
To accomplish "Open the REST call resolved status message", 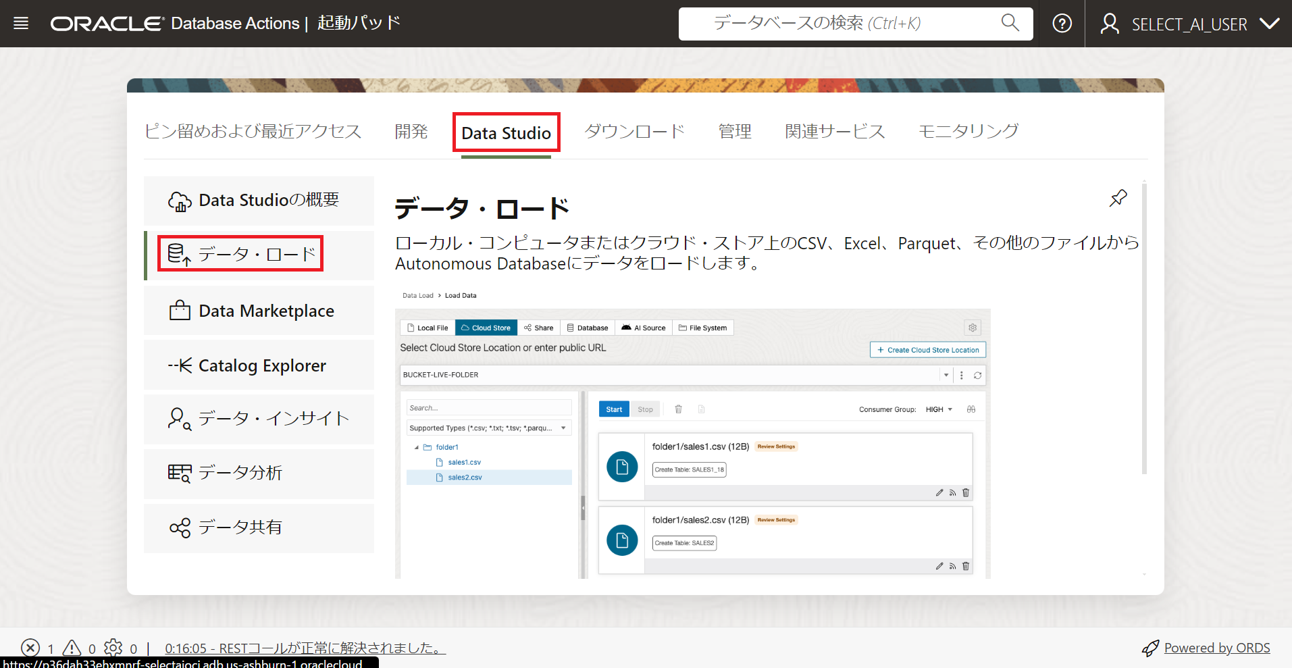I will (x=305, y=648).
